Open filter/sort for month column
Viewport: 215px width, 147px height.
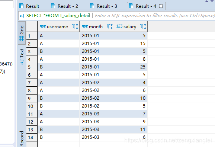[x=110, y=26]
